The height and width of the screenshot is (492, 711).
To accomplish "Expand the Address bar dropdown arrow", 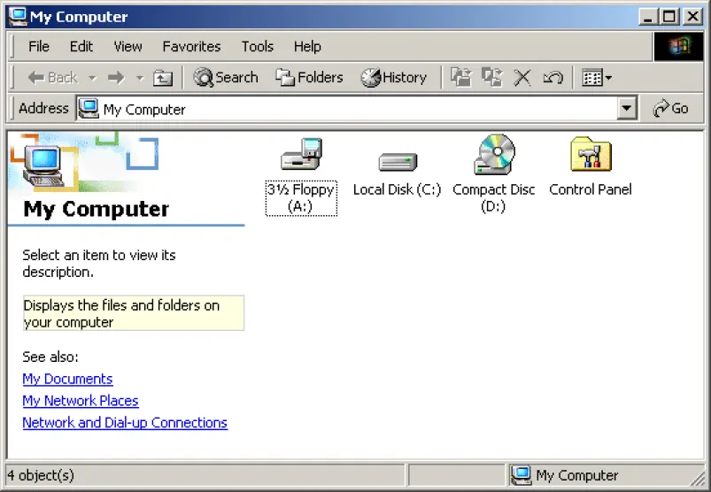I will [x=627, y=108].
